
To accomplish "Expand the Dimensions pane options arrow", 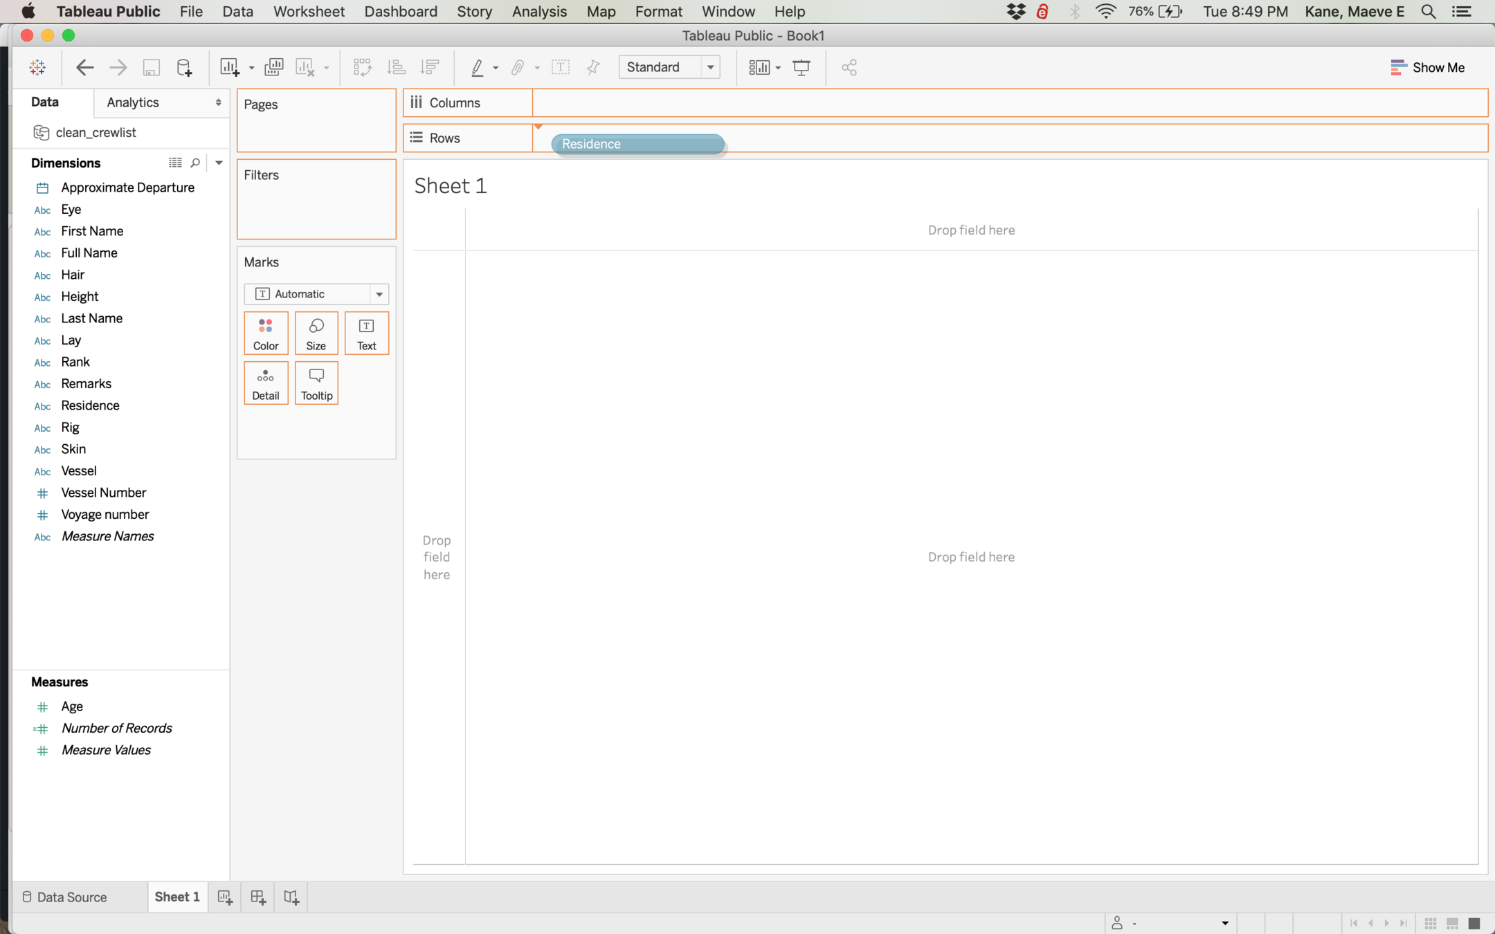I will pos(219,163).
